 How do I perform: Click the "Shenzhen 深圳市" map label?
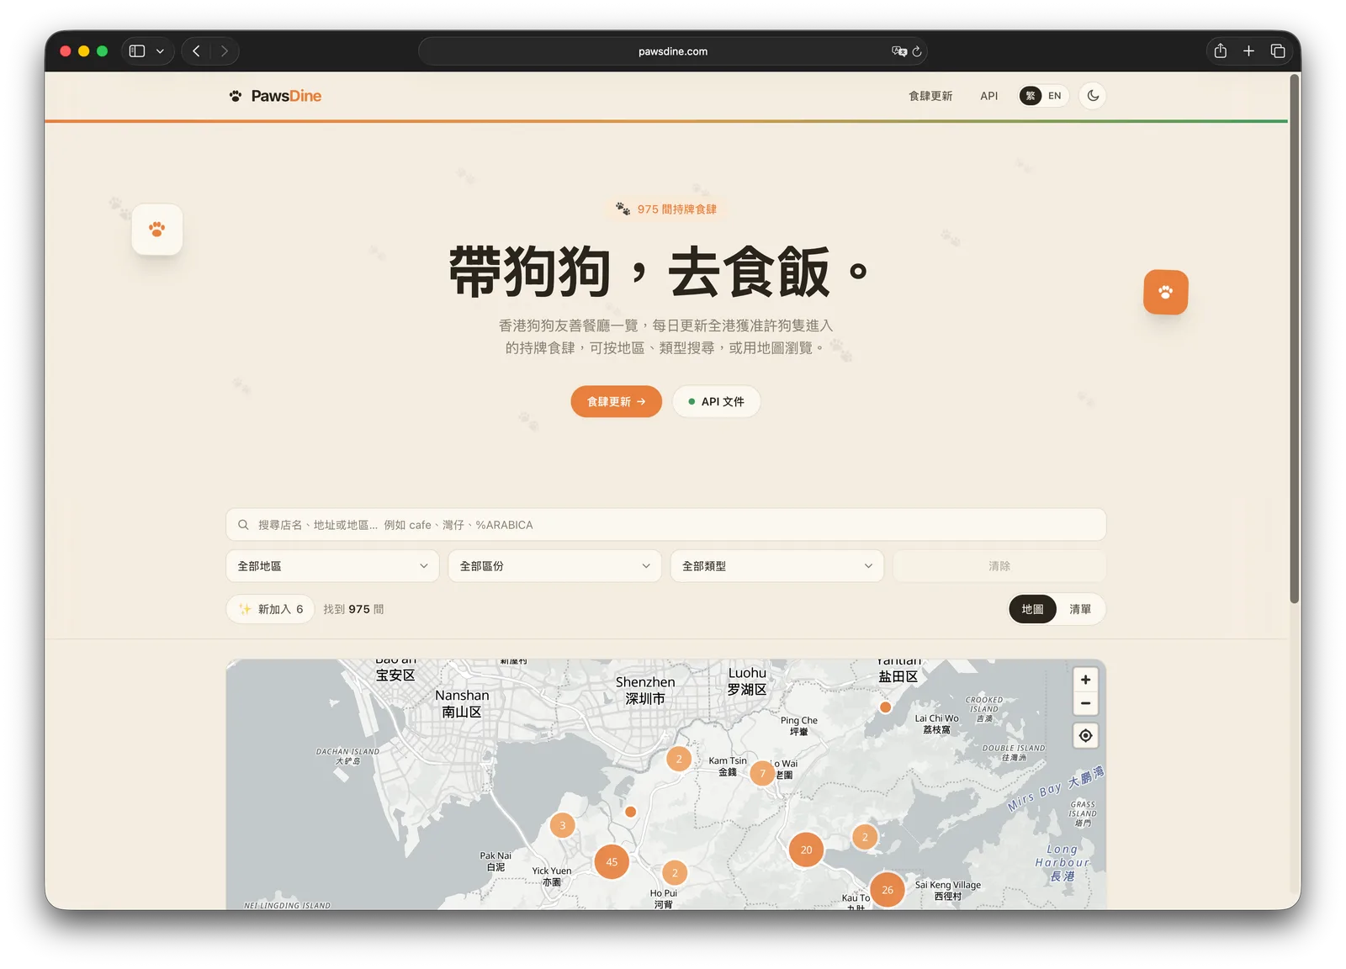pyautogui.click(x=645, y=690)
